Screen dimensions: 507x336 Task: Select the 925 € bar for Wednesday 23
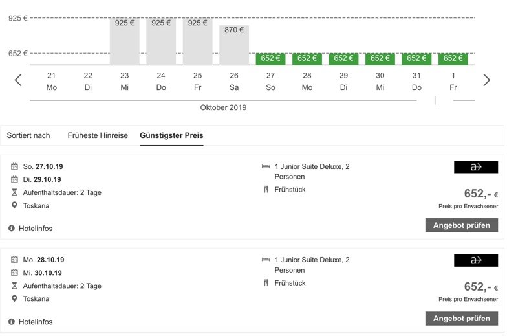[124, 41]
